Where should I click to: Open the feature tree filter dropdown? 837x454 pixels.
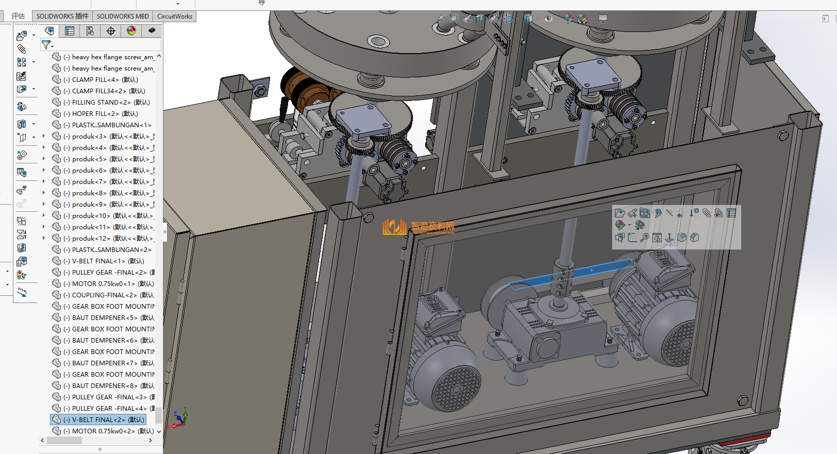click(47, 45)
